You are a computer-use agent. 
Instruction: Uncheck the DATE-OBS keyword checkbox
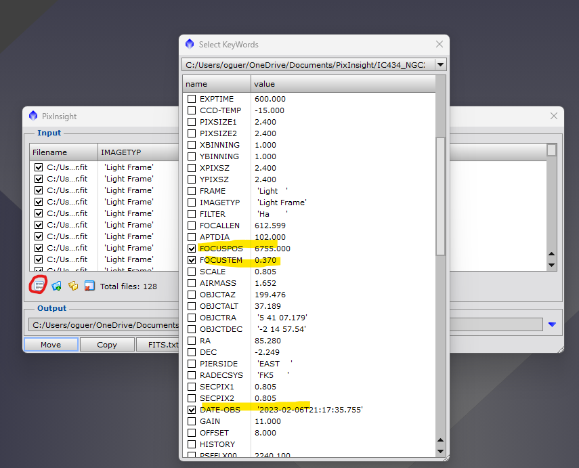click(192, 410)
